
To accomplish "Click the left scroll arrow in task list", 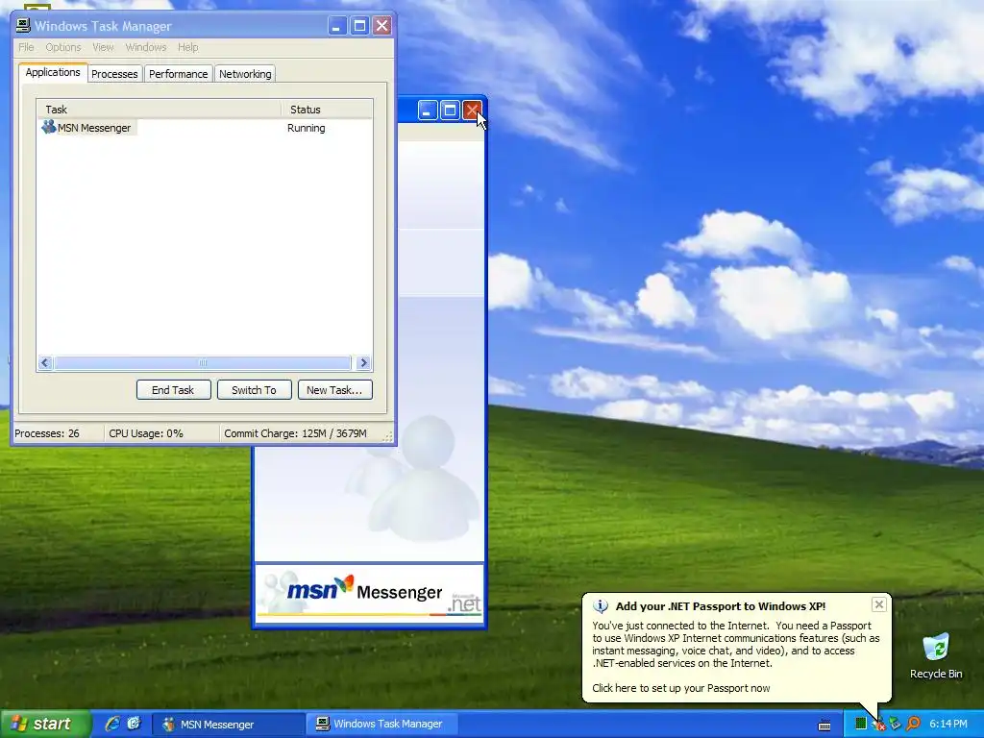I will coord(44,362).
